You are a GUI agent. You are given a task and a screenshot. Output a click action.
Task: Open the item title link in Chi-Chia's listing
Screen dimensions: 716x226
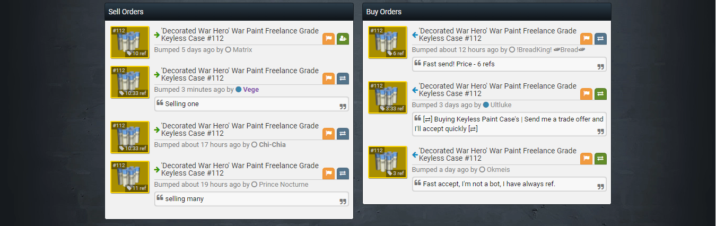pos(240,130)
